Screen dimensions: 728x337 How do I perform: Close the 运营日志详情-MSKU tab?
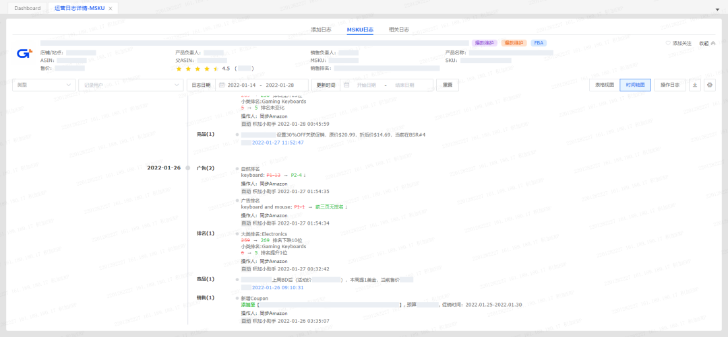tap(111, 8)
